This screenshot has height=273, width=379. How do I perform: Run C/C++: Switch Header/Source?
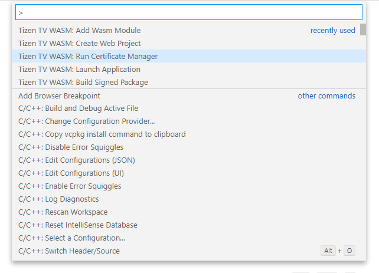tap(189, 251)
